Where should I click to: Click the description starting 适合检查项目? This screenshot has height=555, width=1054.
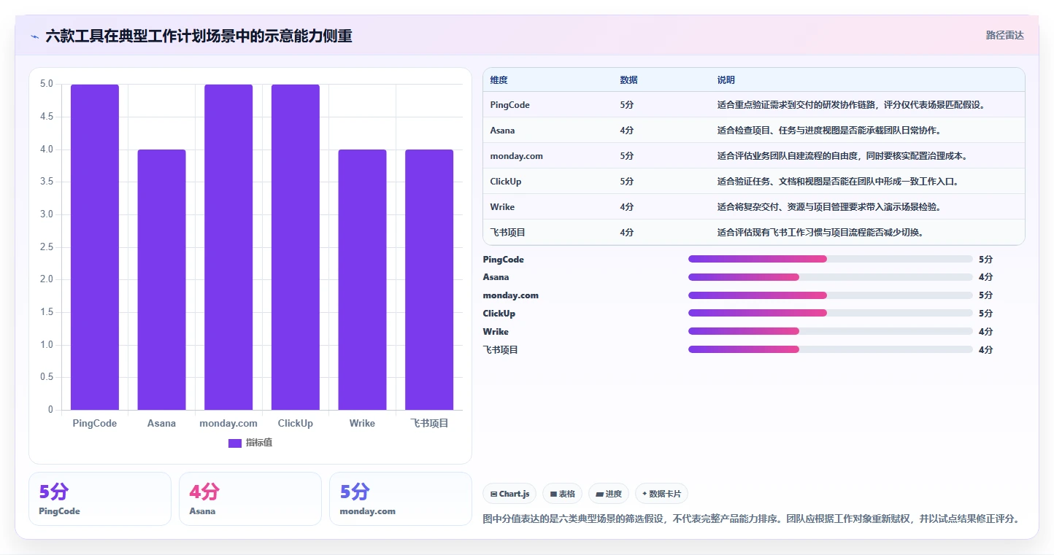point(830,131)
